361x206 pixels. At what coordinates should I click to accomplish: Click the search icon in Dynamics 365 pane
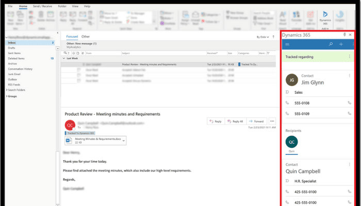tap(331, 44)
